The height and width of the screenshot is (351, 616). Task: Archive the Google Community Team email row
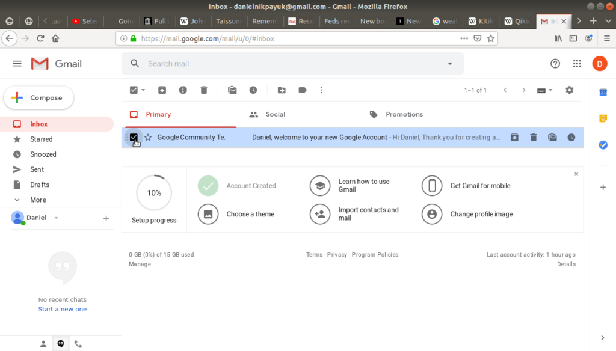pos(514,138)
